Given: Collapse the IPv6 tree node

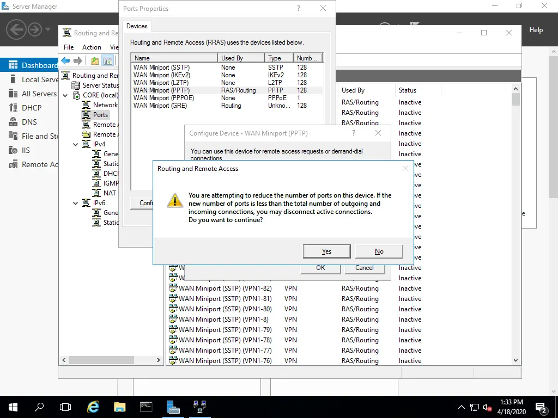Looking at the screenshot, I should pos(75,203).
